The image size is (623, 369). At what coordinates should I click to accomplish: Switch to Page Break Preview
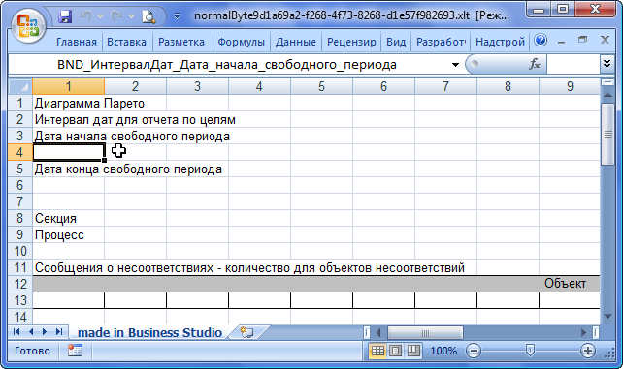pyautogui.click(x=413, y=351)
